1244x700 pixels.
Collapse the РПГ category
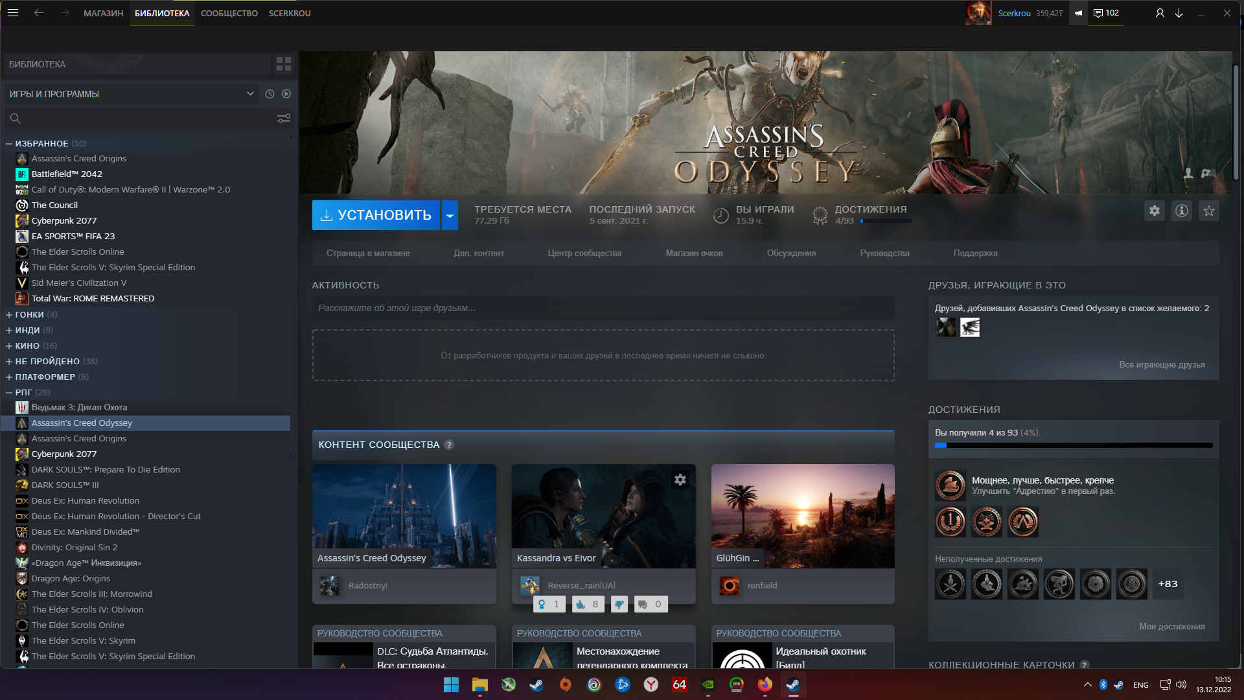(9, 393)
